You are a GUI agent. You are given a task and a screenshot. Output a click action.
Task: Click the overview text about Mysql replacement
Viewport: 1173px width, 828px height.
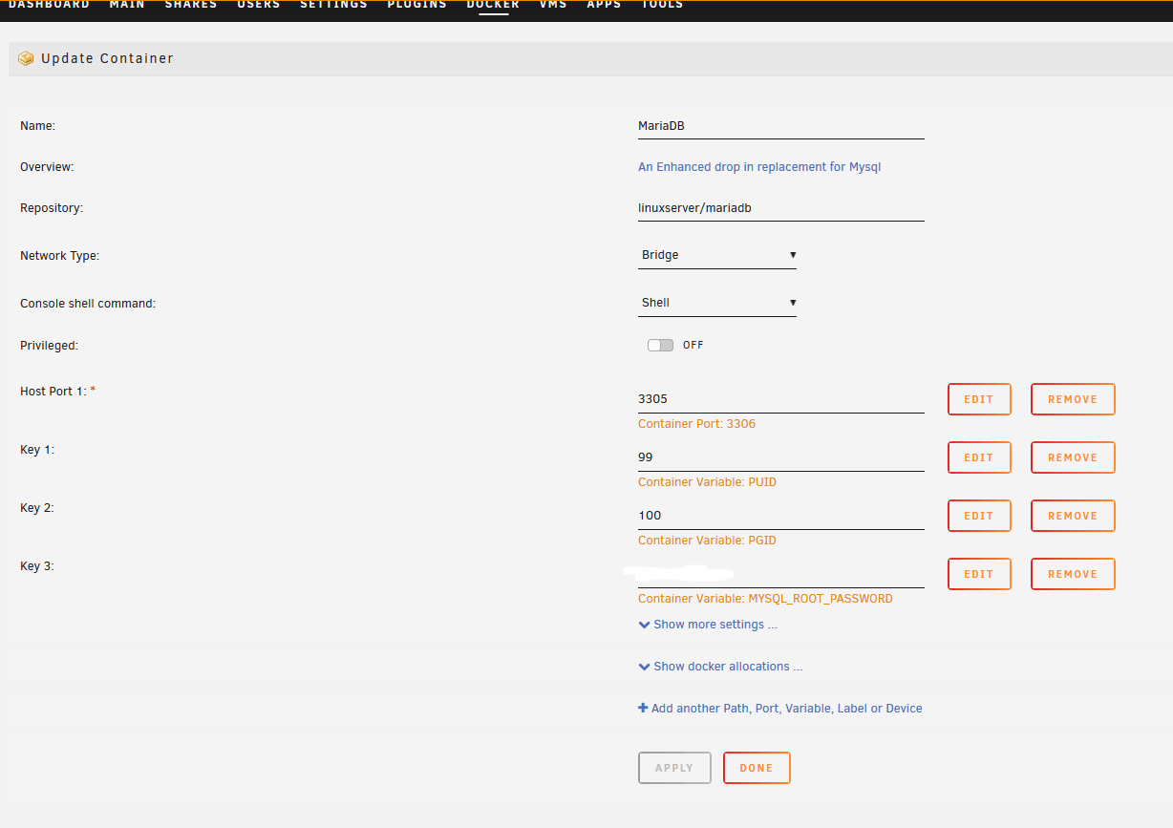[x=759, y=167]
